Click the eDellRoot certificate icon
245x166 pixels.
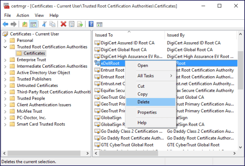coord(97,63)
